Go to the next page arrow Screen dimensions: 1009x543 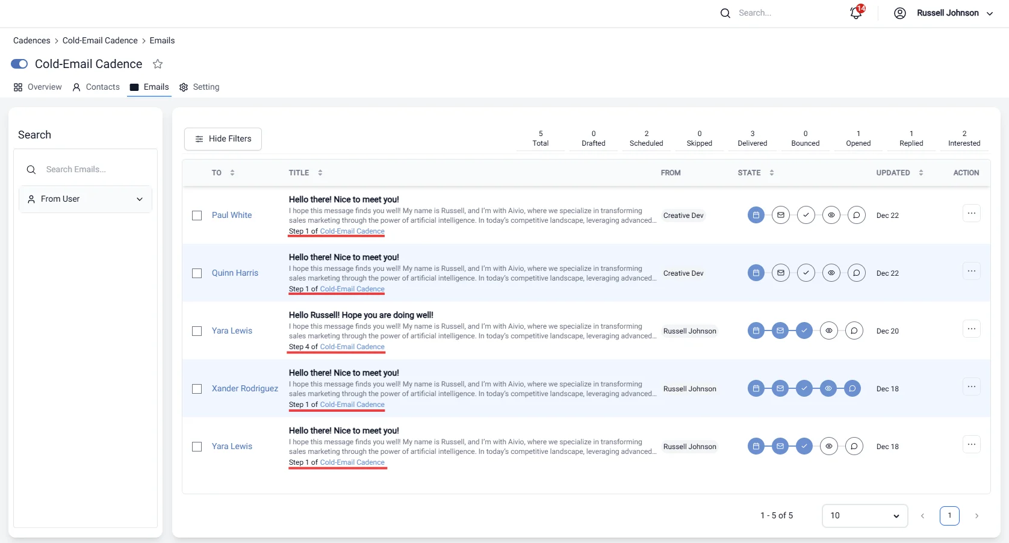point(976,516)
